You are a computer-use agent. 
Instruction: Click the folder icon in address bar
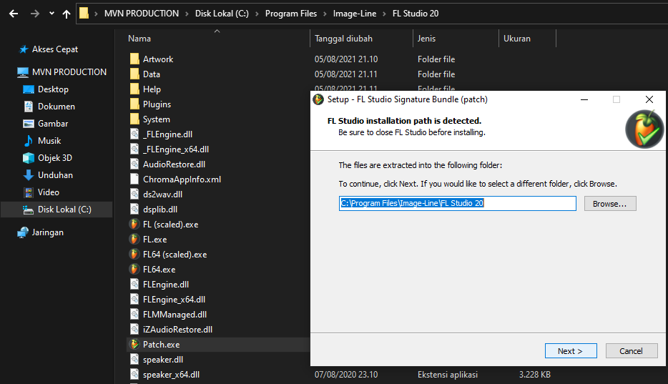(x=84, y=13)
